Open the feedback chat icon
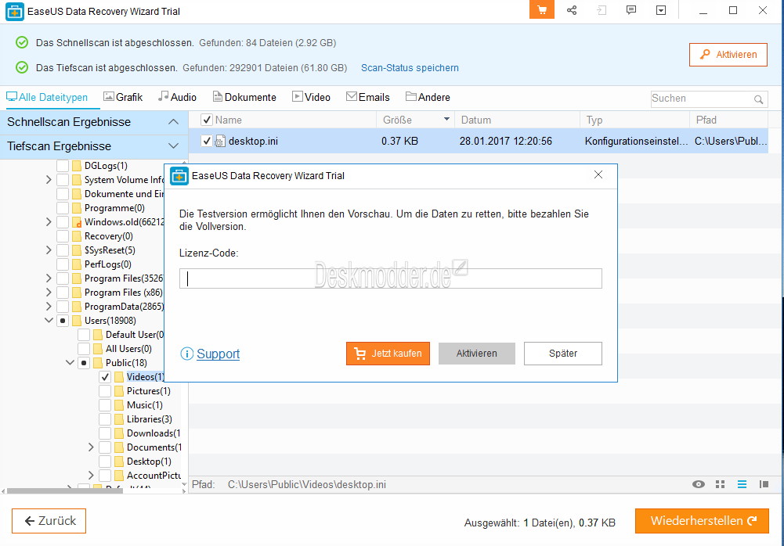This screenshot has height=546, width=784. 631,10
